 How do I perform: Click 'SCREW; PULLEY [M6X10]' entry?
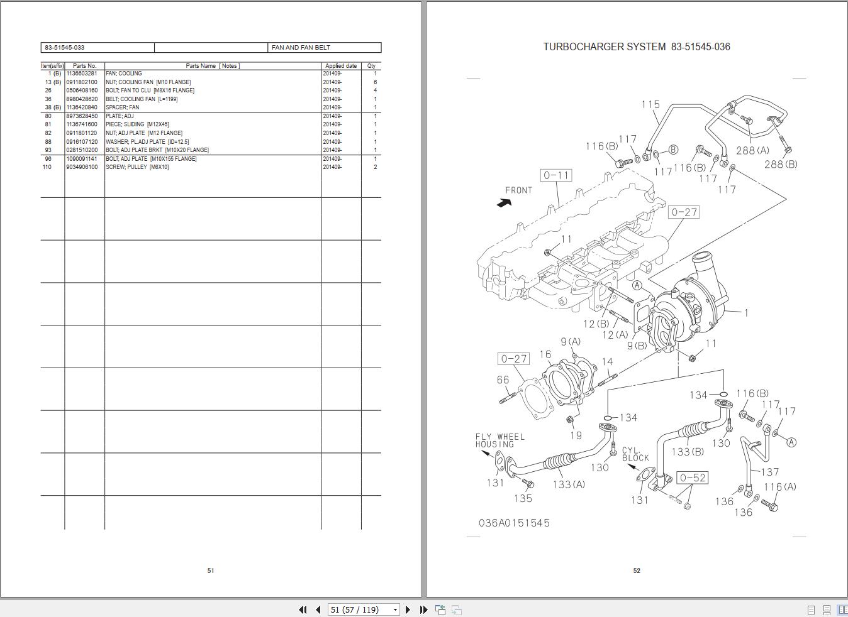pyautogui.click(x=137, y=167)
